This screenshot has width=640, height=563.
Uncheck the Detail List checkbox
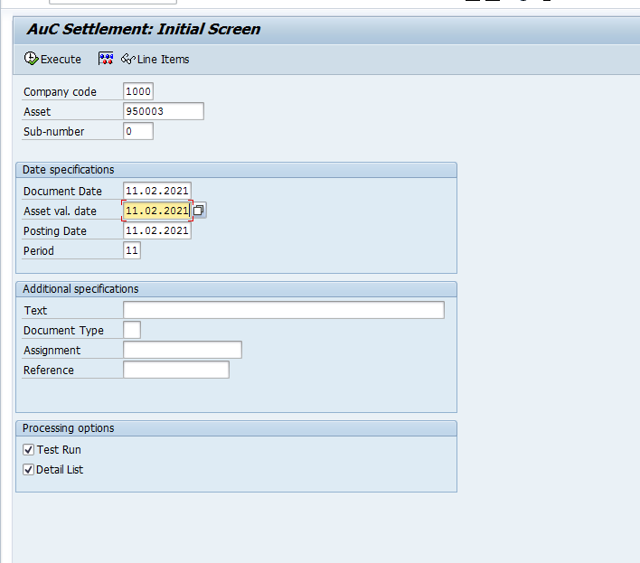coord(28,470)
